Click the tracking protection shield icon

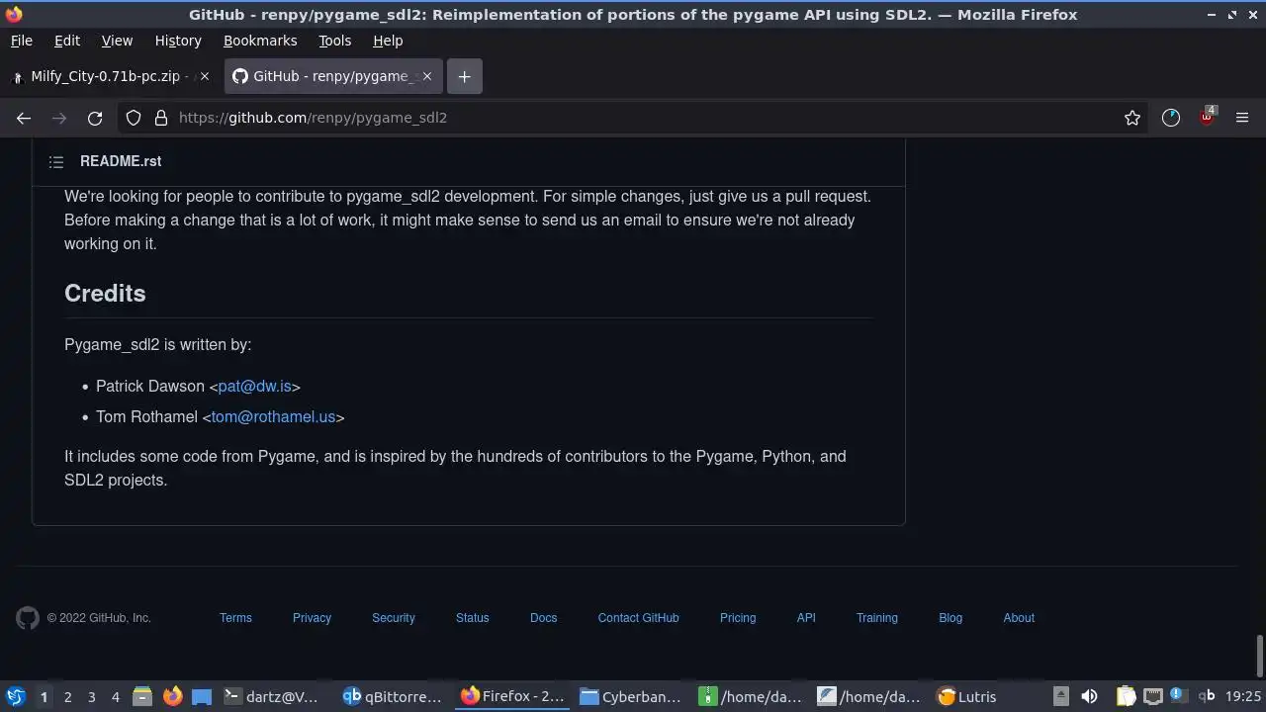coord(134,118)
